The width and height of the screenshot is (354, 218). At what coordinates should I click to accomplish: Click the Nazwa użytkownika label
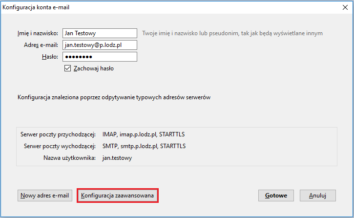69,158
